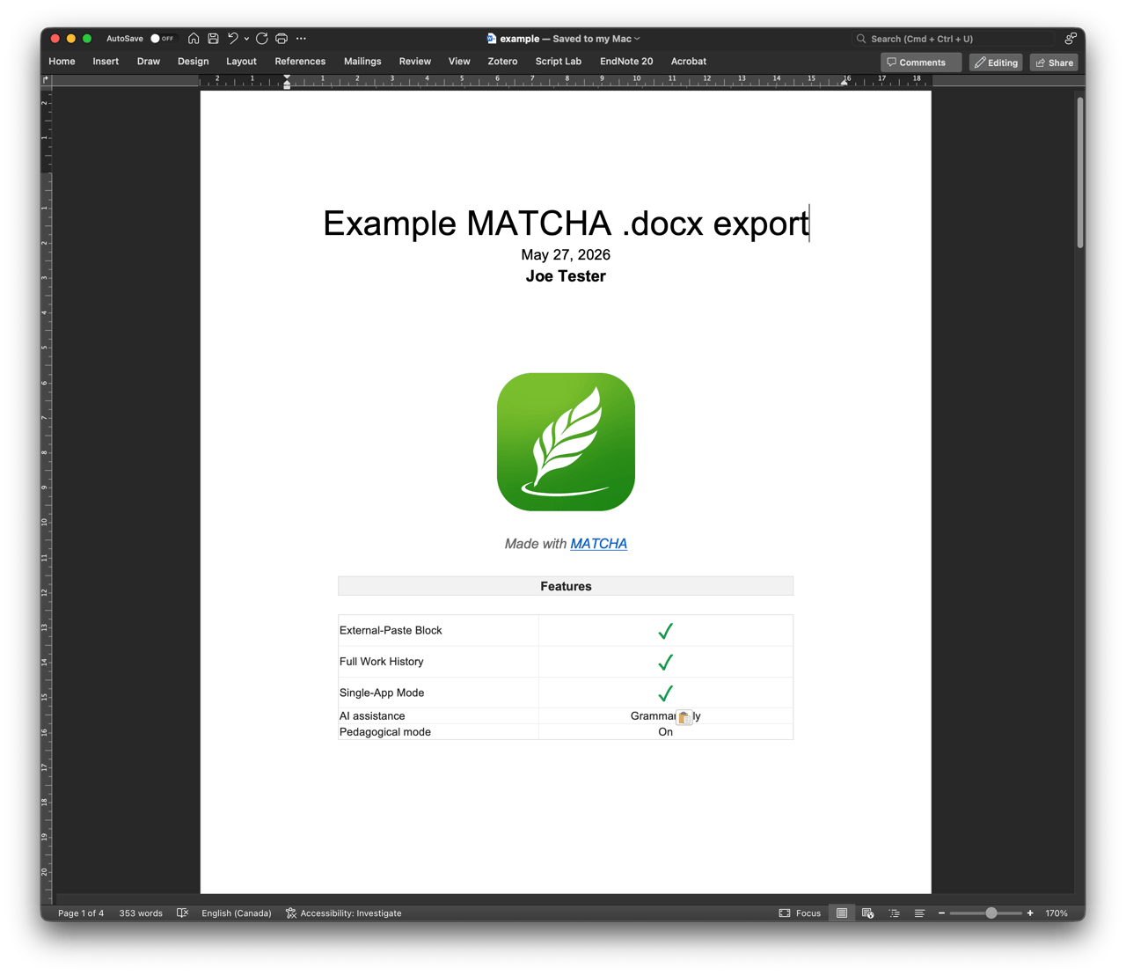Screen dimensions: 1126x975
Task: Click the zoom out minus button
Action: coord(941,913)
